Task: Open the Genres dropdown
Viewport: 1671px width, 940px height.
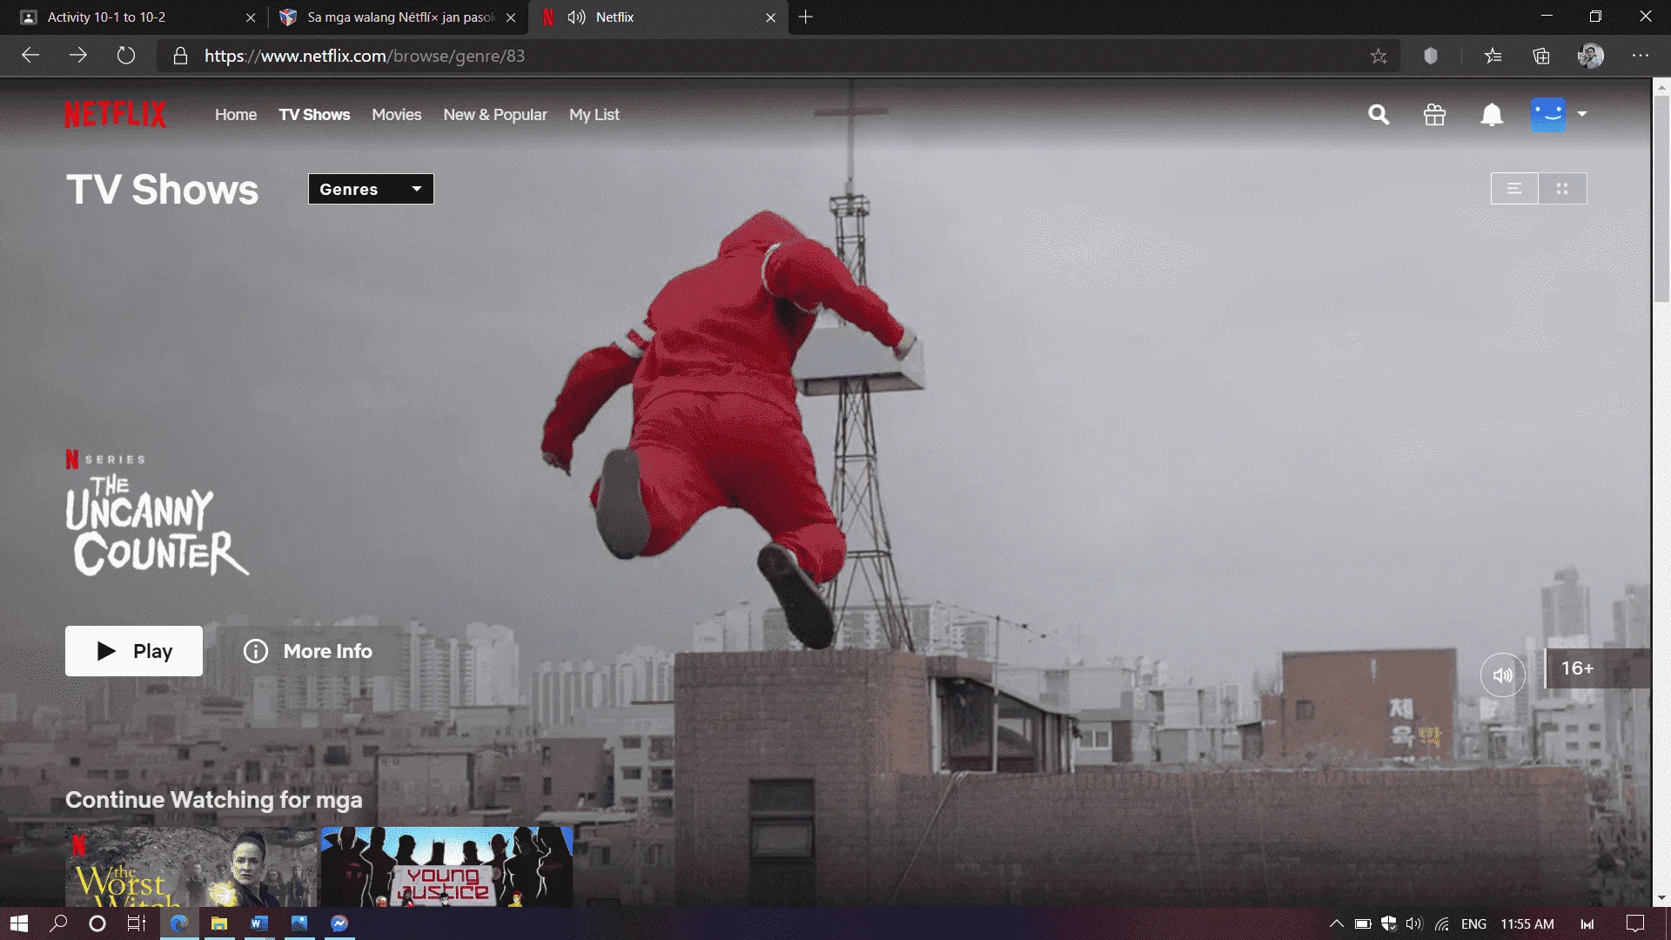Action: (371, 189)
